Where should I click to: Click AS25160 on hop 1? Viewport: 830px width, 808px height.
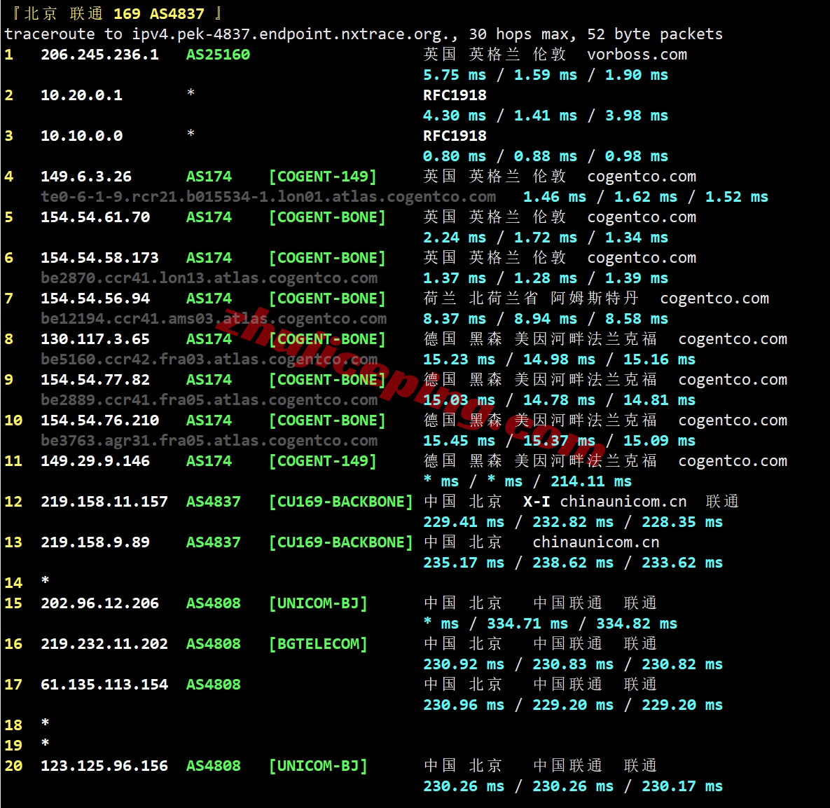(218, 55)
